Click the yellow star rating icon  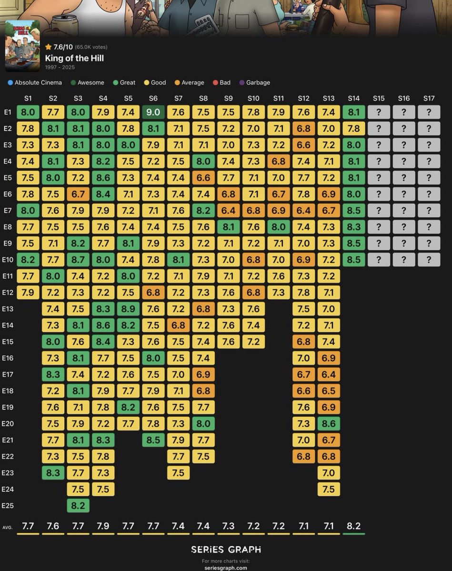pyautogui.click(x=48, y=47)
